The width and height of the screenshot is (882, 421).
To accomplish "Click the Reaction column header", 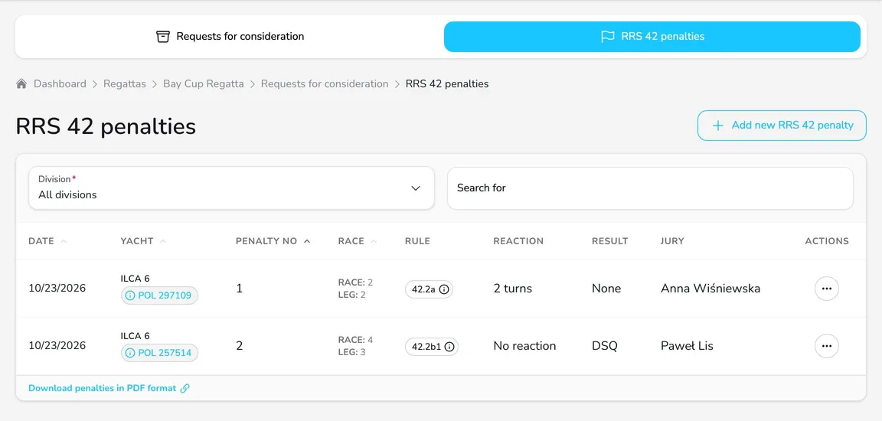I will click(518, 241).
